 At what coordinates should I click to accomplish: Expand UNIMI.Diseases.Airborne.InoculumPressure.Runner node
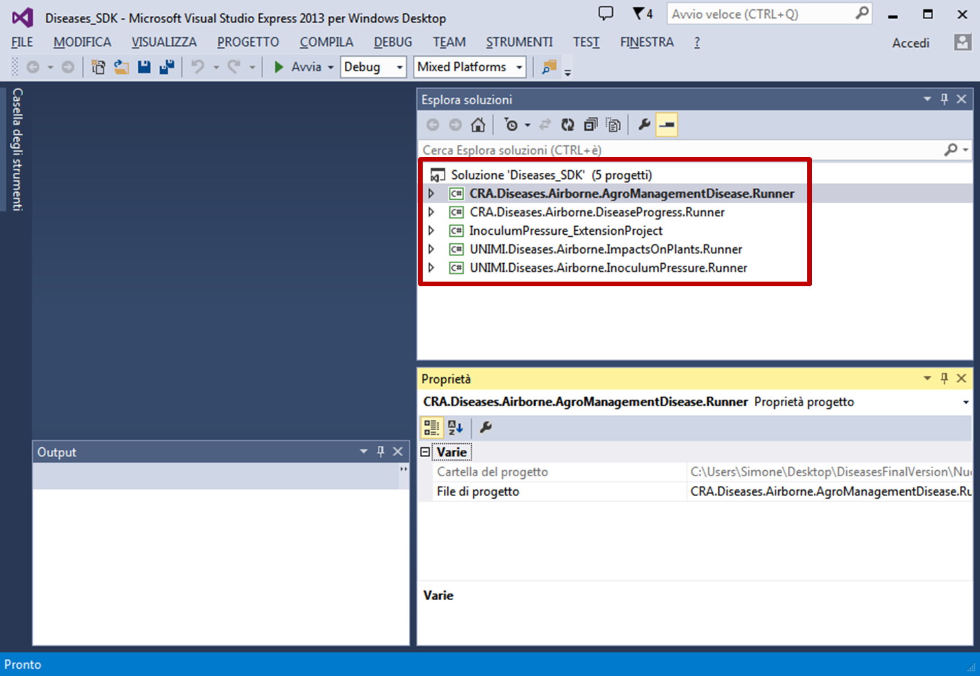(x=431, y=267)
